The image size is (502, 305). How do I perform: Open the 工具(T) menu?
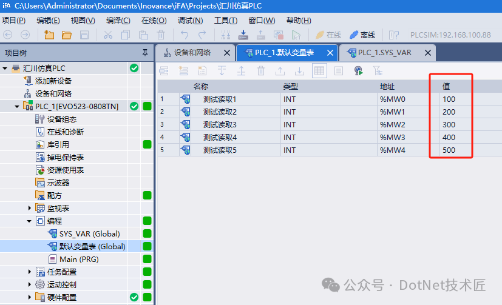226,21
